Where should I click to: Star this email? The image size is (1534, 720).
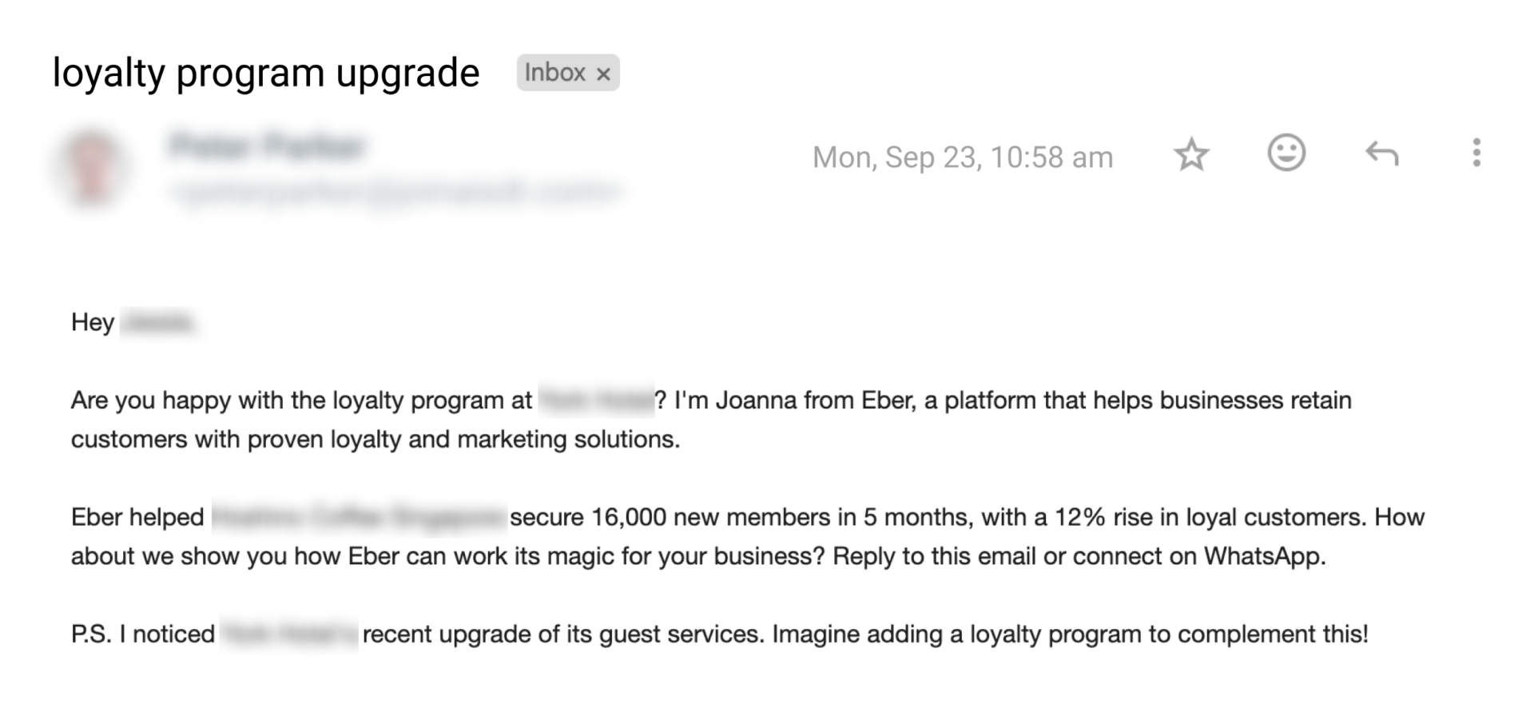[1191, 155]
